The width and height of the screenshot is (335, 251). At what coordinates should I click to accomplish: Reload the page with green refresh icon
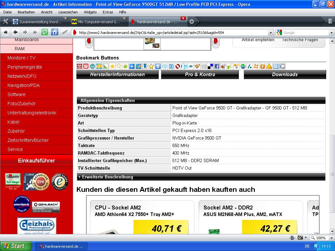(x=44, y=32)
